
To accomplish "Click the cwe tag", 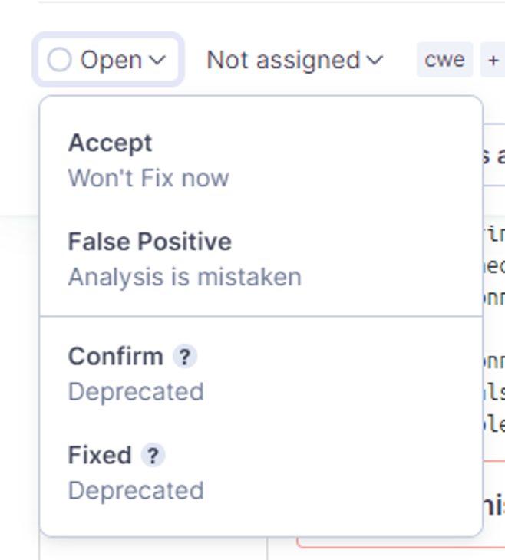I will point(444,60).
